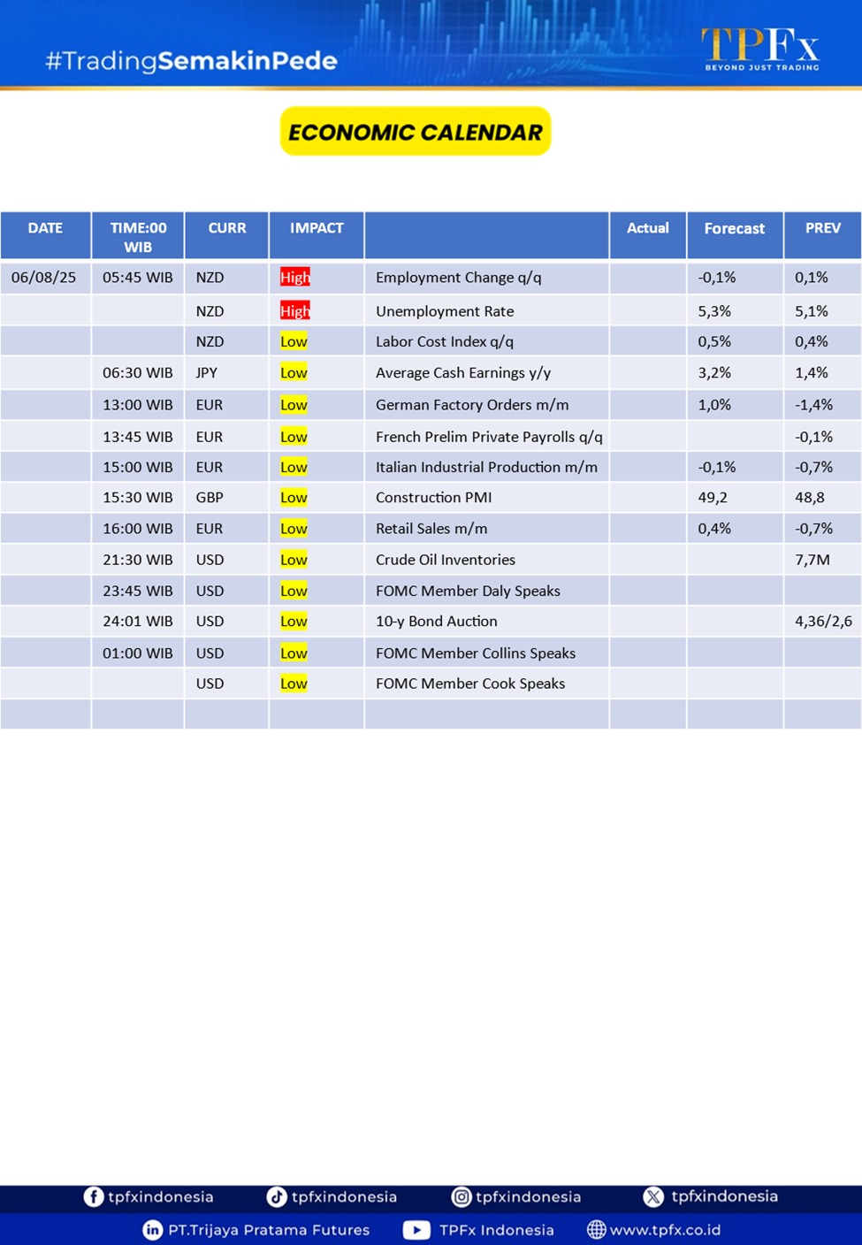Click the Unemployment Rate forecast 5,3%

715,311
